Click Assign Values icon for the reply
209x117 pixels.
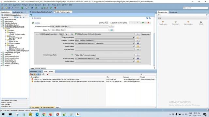pos(138,61)
